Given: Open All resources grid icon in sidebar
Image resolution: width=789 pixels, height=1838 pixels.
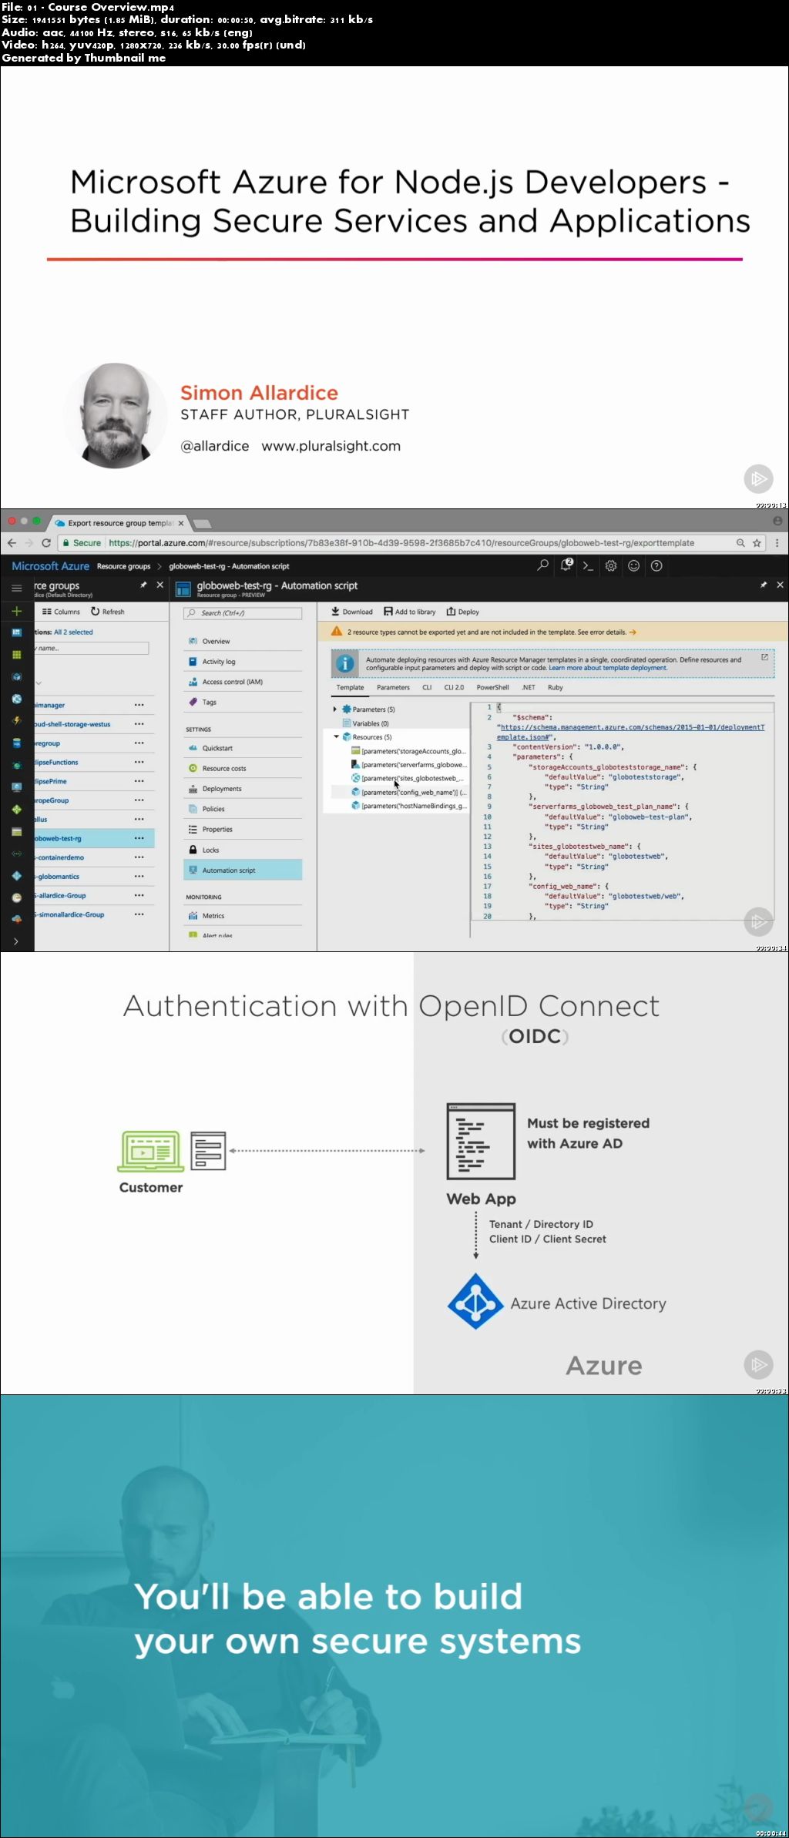Looking at the screenshot, I should (16, 655).
